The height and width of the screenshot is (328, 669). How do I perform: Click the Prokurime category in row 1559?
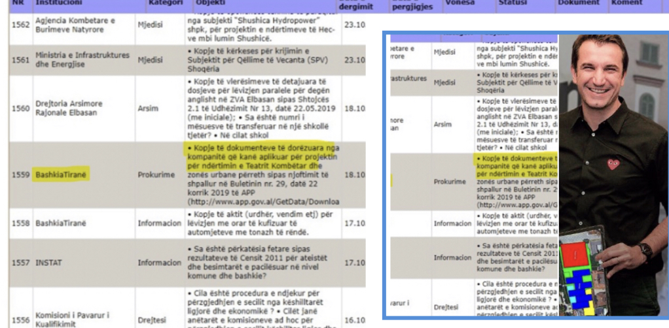[x=156, y=174]
